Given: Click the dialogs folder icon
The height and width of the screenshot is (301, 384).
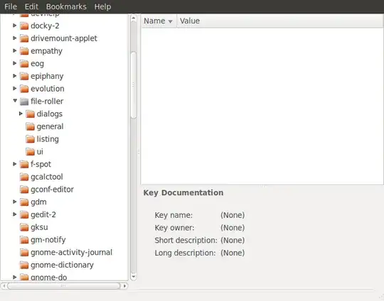Looking at the screenshot, I should tap(30, 114).
